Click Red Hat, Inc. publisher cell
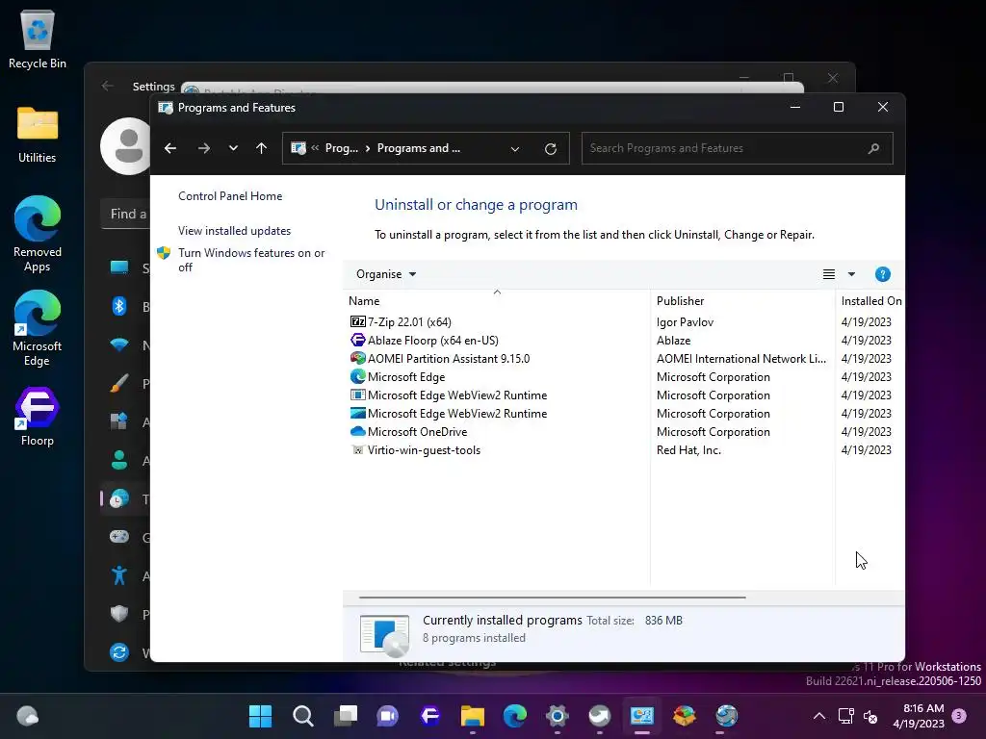 tap(688, 450)
